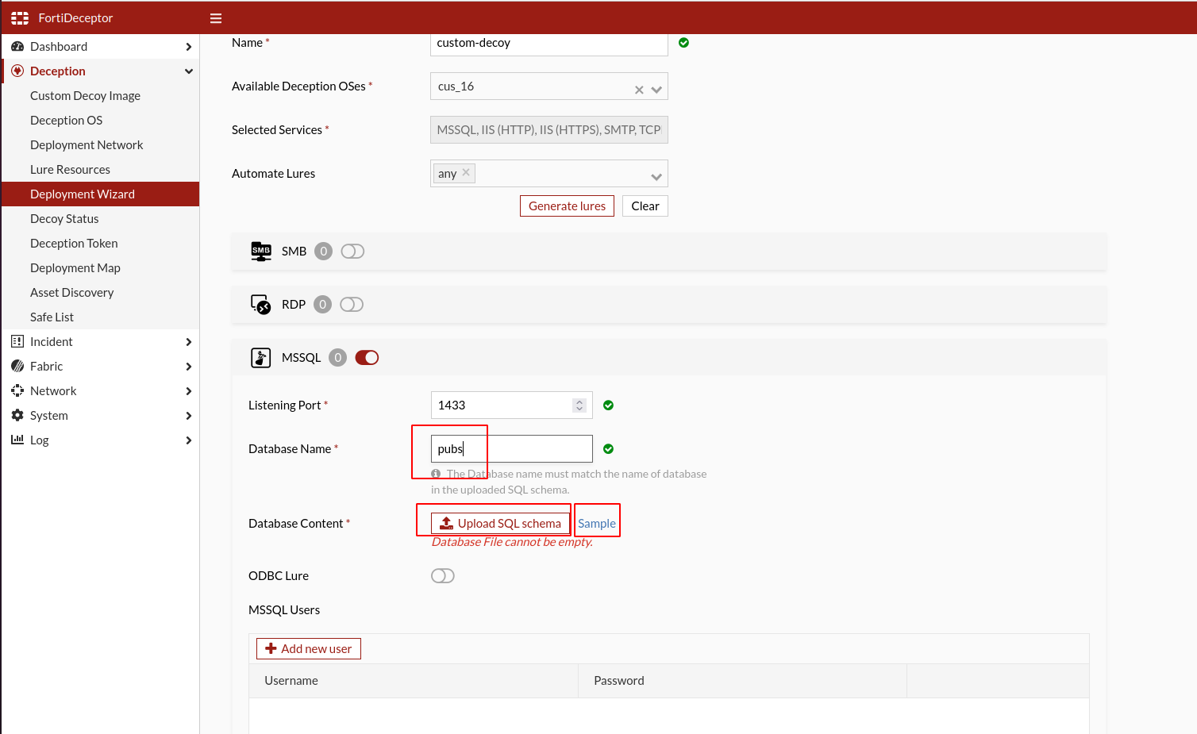Select Custom Decoy Image in the sidebar

[85, 95]
